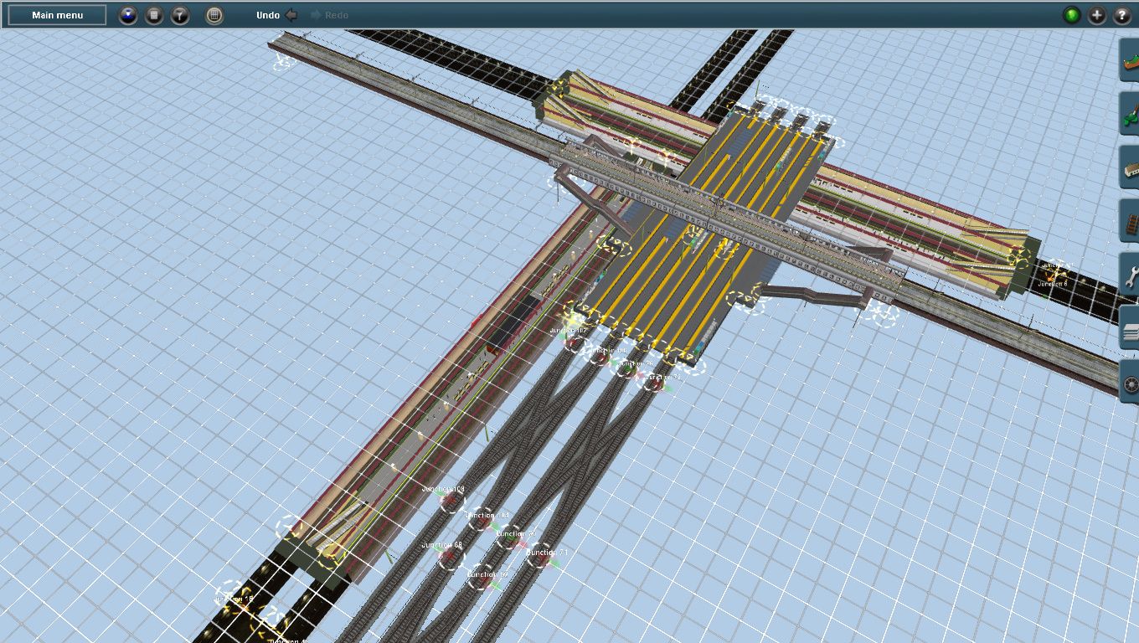Click the Redo arrow

[316, 15]
